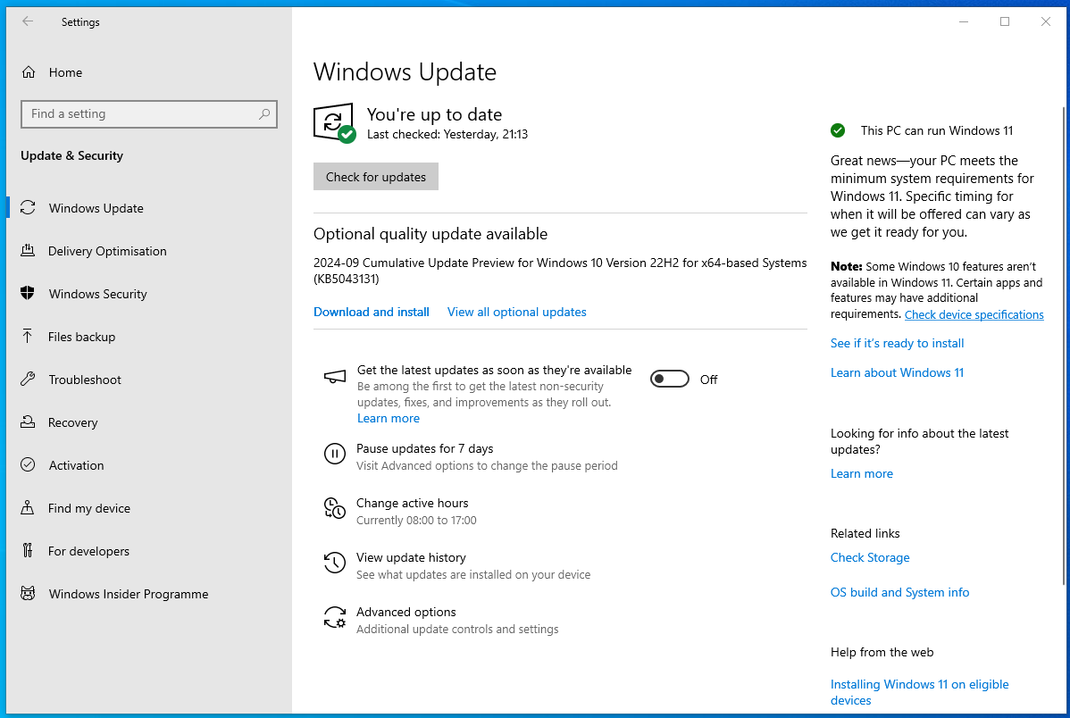The width and height of the screenshot is (1070, 718).
Task: Click the Windows Update sync icon in sidebar
Action: pos(28,207)
